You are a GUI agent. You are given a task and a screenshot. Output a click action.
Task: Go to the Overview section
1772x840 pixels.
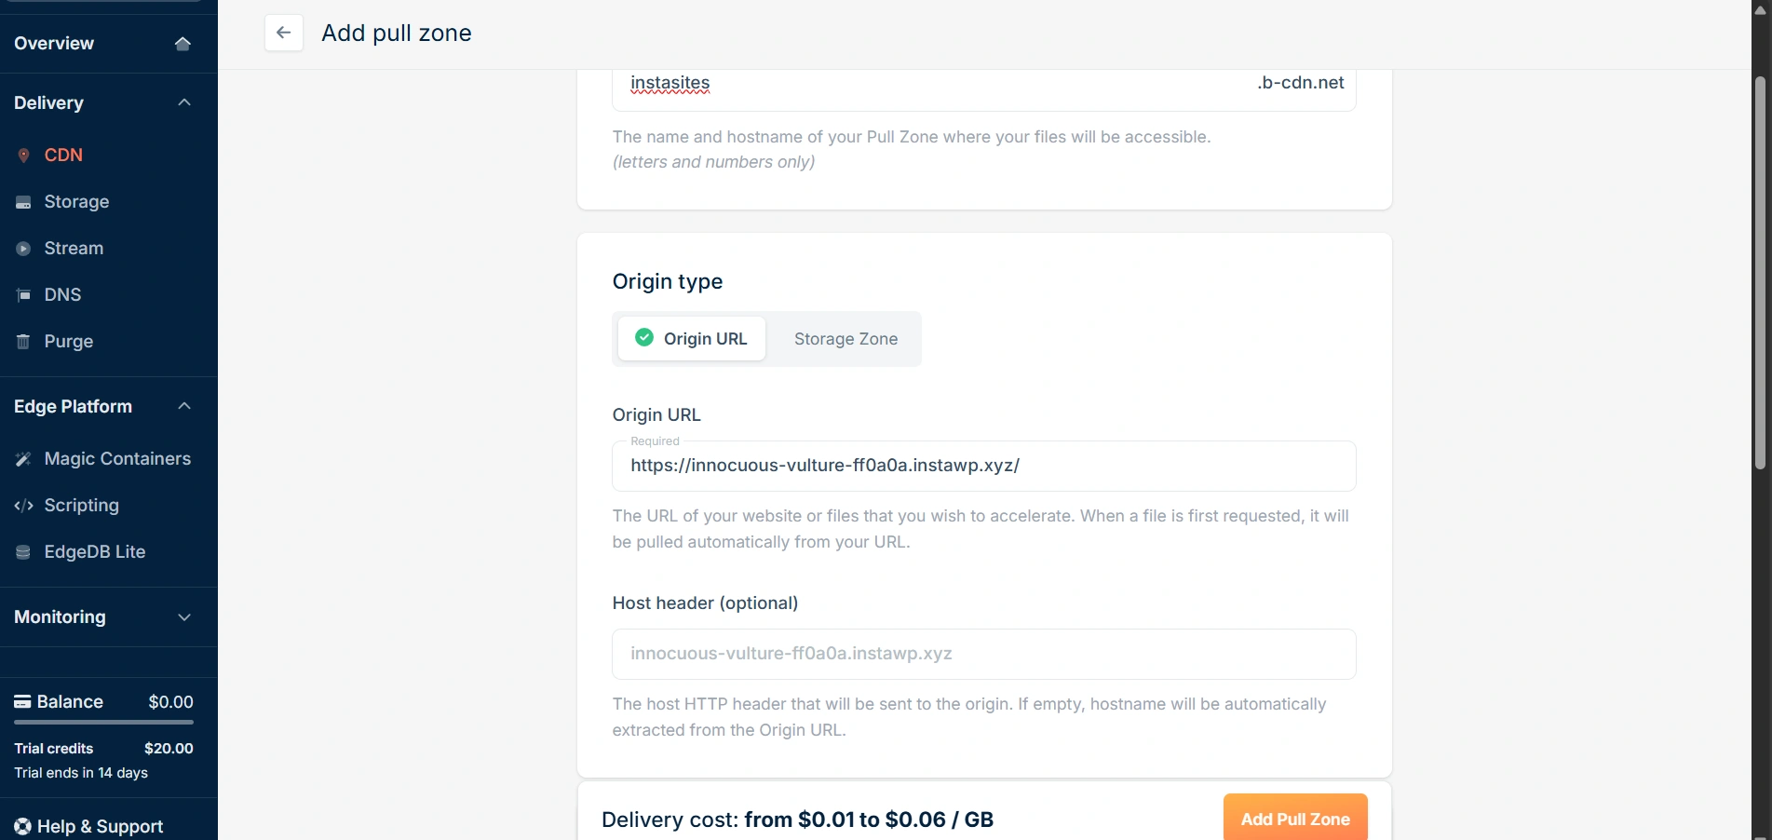pos(53,43)
